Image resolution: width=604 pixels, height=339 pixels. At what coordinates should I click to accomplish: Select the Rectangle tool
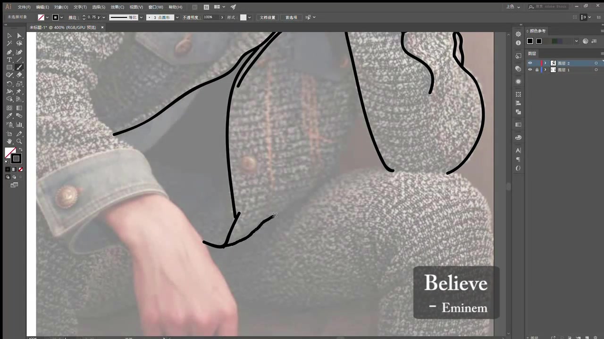pyautogui.click(x=9, y=67)
